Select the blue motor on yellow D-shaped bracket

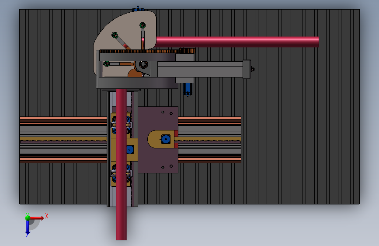click(166, 139)
